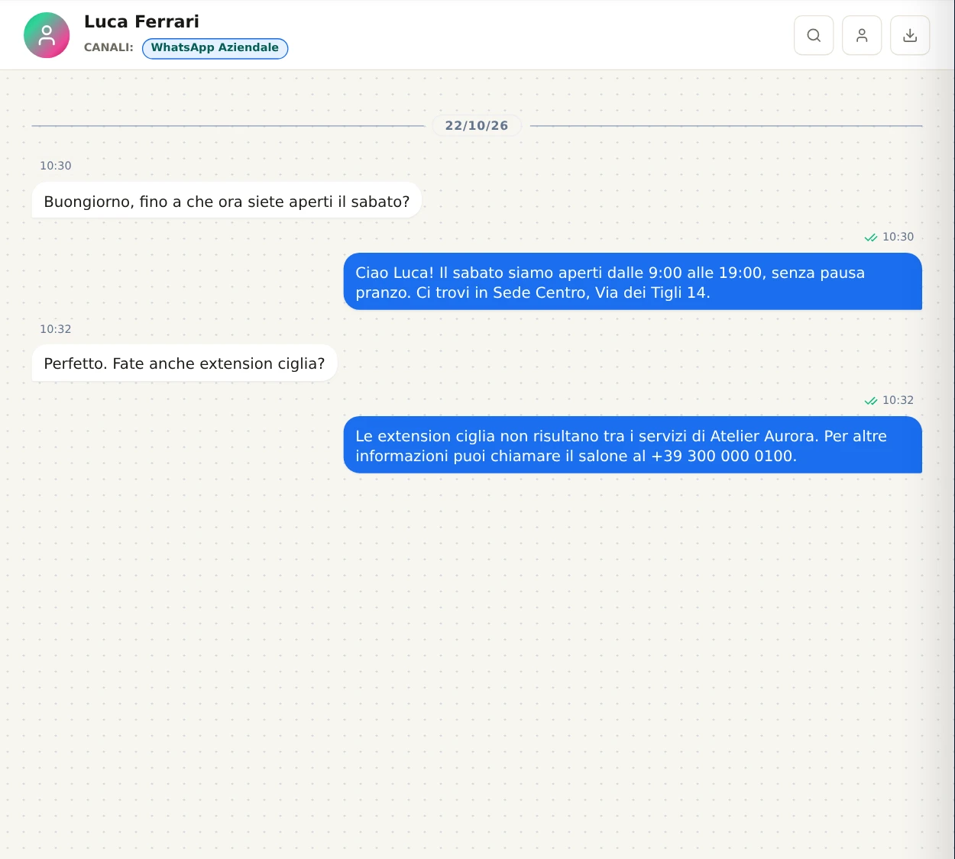The image size is (955, 859).
Task: Select the reply about 9:00–19:00 opening hours
Action: point(633,283)
